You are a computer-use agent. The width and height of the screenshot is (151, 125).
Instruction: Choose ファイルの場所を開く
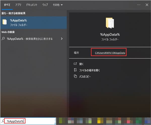tap(90, 70)
